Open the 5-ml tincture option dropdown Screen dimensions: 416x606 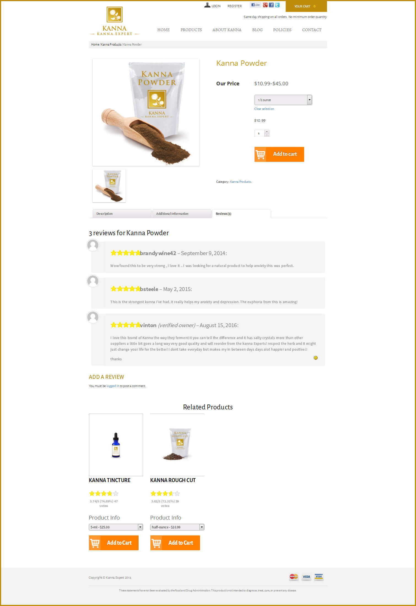116,527
